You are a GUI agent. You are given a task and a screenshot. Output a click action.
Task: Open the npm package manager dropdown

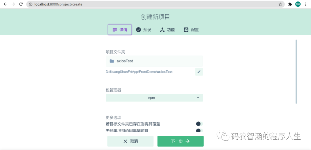pyautogui.click(x=154, y=98)
